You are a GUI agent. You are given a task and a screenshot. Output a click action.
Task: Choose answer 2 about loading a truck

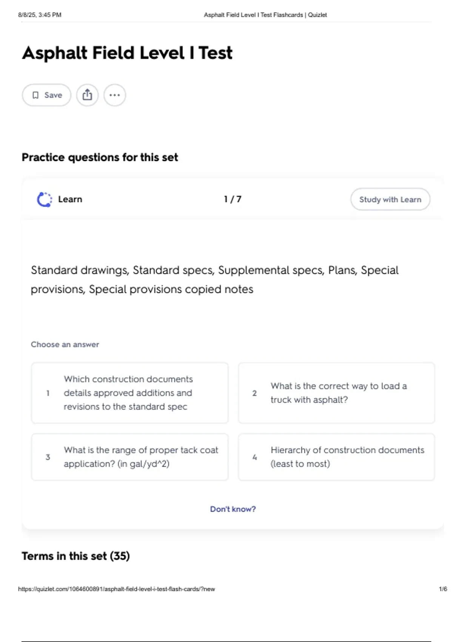coord(336,393)
